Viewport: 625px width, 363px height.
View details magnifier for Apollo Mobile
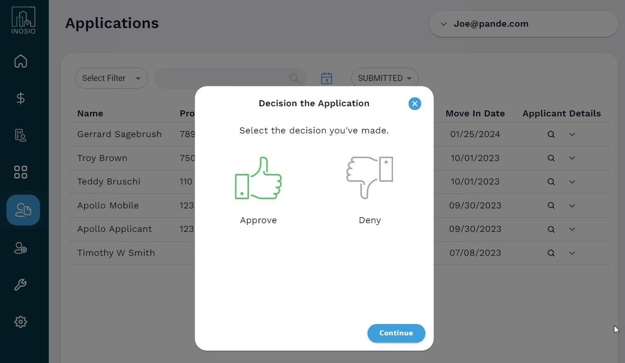point(551,206)
